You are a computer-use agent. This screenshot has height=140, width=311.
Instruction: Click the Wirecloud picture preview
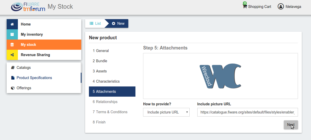pos(221,76)
